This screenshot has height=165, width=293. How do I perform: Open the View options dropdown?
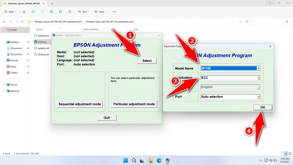(x=100, y=12)
